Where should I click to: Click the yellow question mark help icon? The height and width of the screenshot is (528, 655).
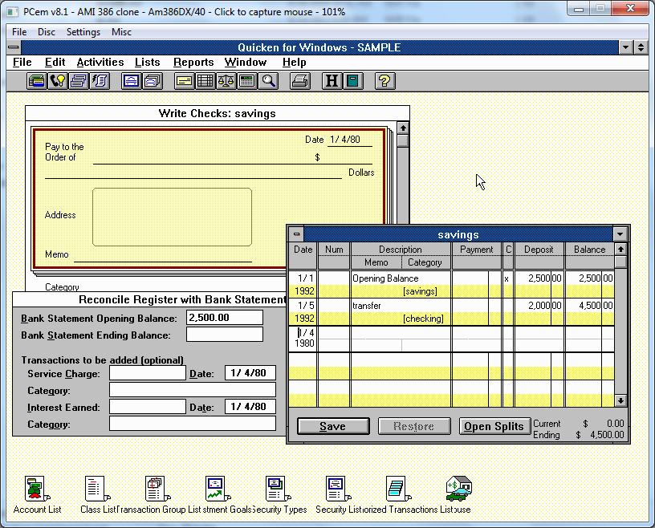point(384,81)
